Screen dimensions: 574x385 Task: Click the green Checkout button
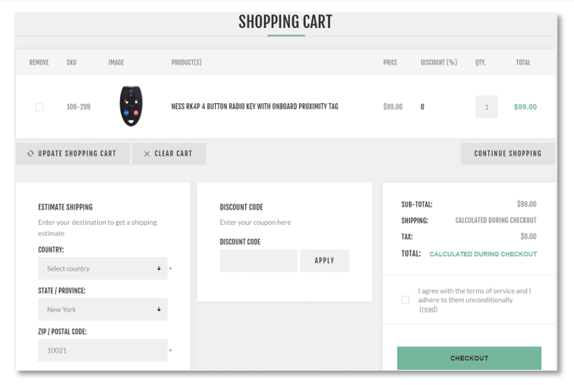point(469,358)
